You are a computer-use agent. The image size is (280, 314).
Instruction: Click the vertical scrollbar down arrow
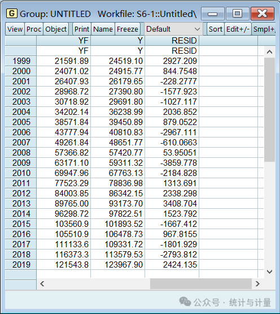pyautogui.click(x=269, y=272)
